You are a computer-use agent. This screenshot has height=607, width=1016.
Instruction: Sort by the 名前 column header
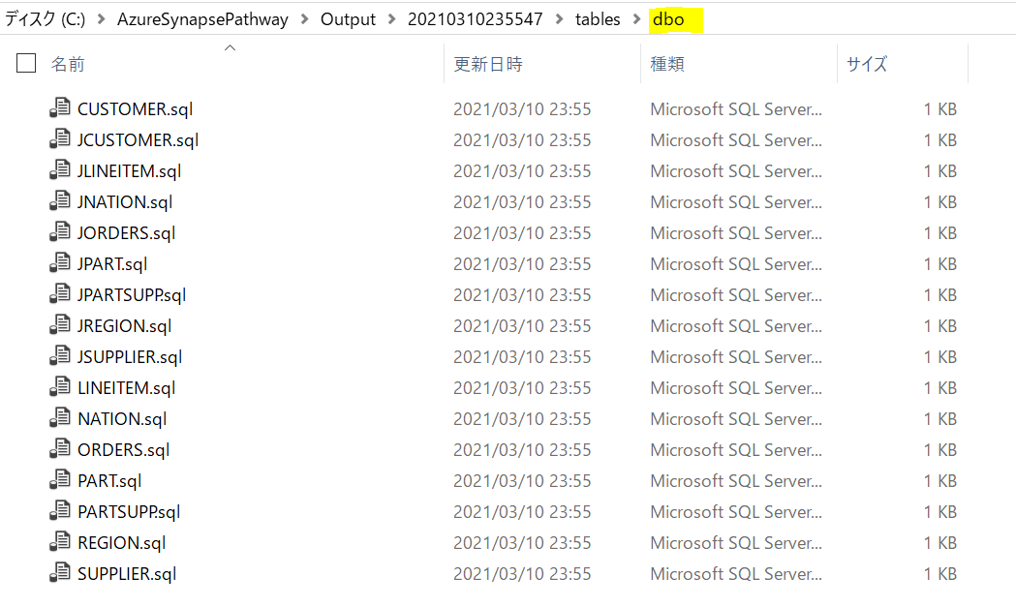(x=68, y=64)
